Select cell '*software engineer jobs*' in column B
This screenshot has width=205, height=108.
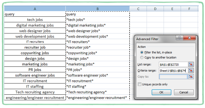(x=98, y=75)
